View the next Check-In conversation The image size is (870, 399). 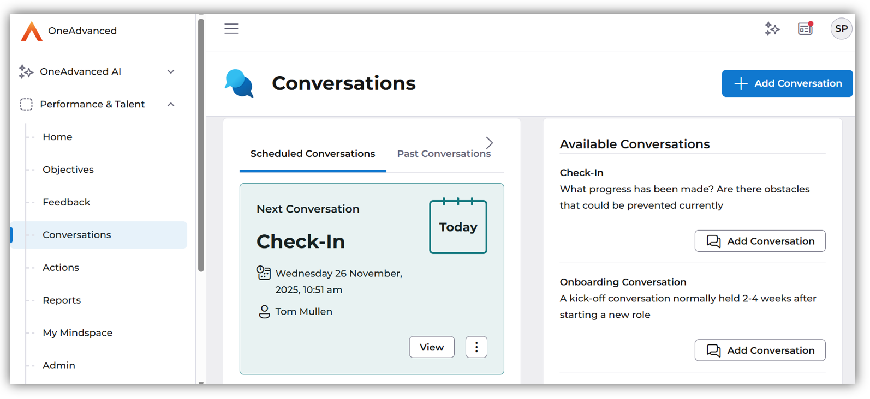tap(432, 347)
